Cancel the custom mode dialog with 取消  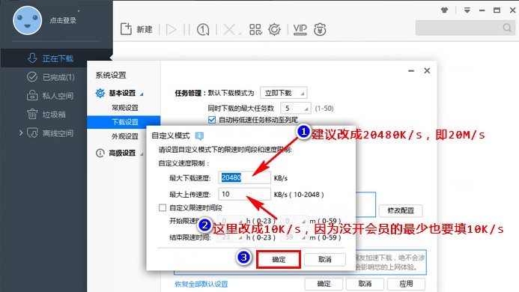click(325, 259)
